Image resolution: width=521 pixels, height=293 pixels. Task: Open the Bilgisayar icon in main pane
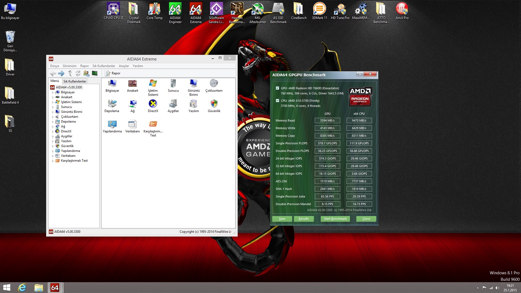pos(112,86)
